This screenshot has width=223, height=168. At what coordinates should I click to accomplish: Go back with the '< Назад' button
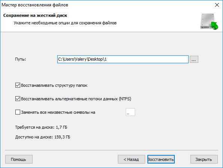(x=131, y=159)
